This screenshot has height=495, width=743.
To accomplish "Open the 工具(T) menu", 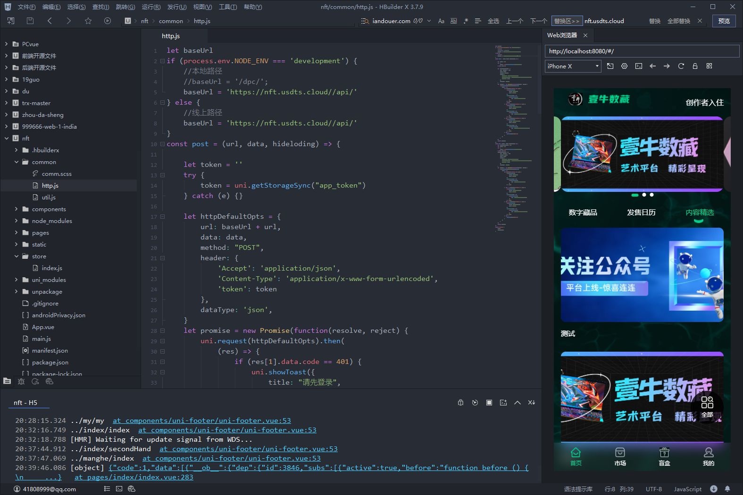I will (x=228, y=7).
